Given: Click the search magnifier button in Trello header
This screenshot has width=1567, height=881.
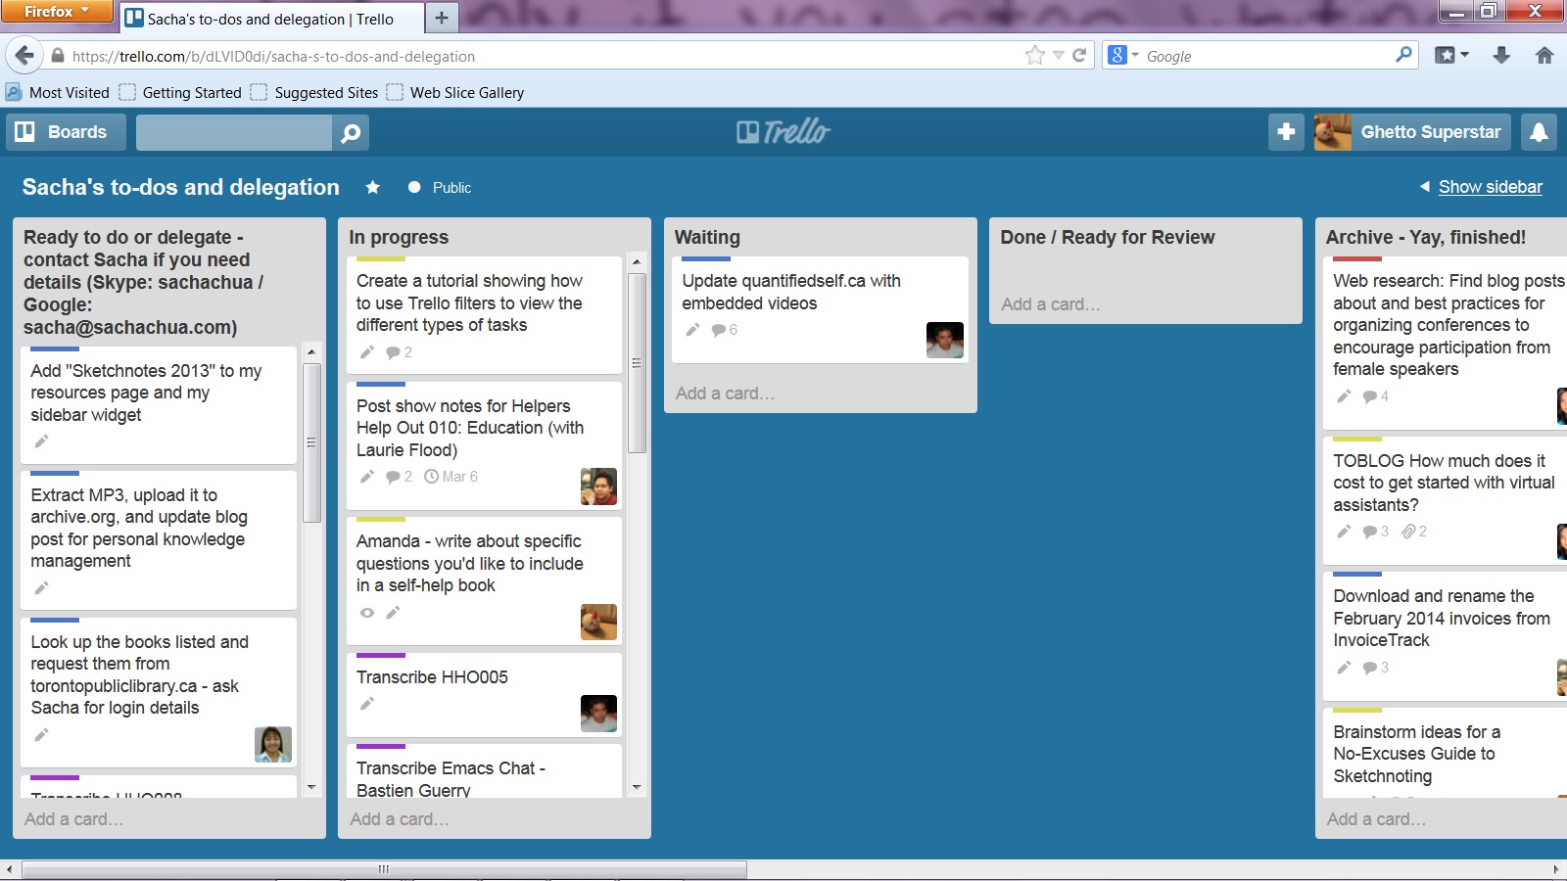Looking at the screenshot, I should coord(351,132).
